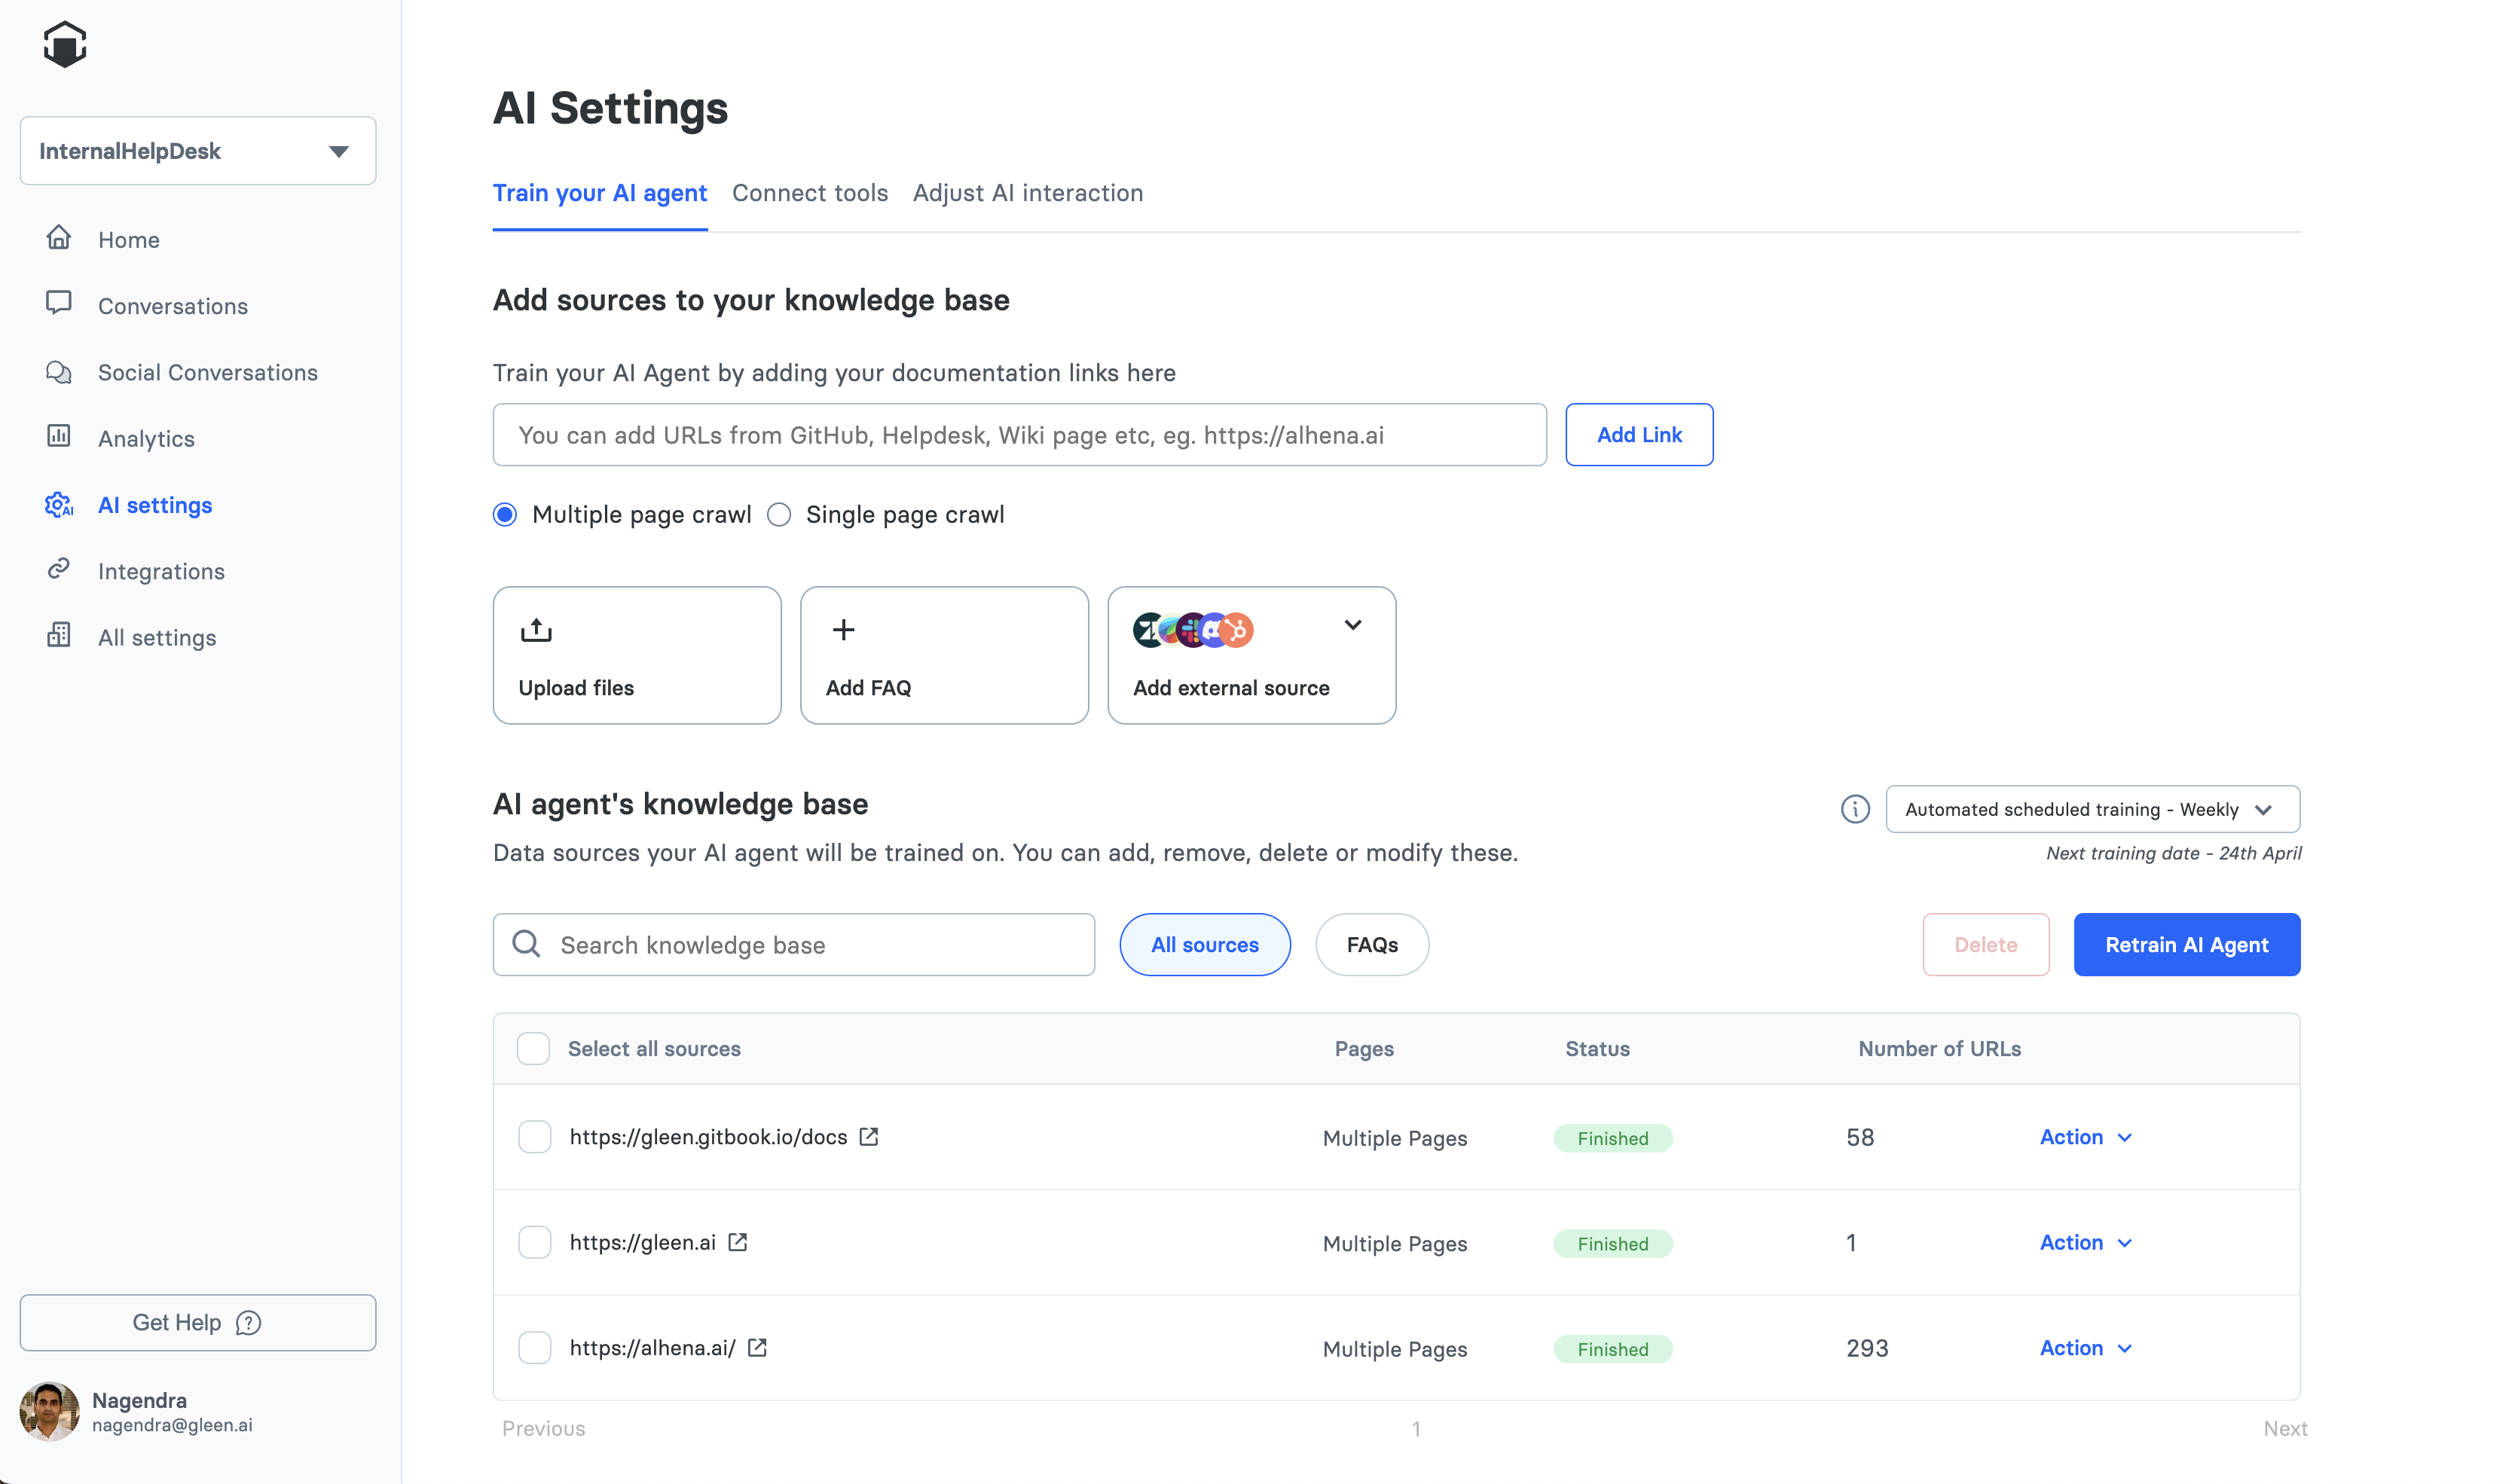Image resolution: width=2518 pixels, height=1484 pixels.
Task: Click info icon beside scheduled training
Action: tap(1855, 809)
